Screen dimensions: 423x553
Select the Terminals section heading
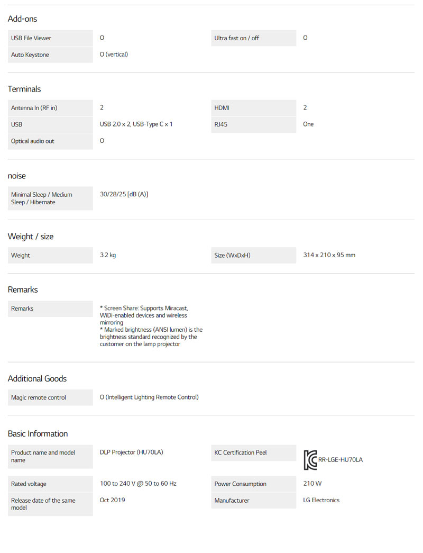[24, 89]
